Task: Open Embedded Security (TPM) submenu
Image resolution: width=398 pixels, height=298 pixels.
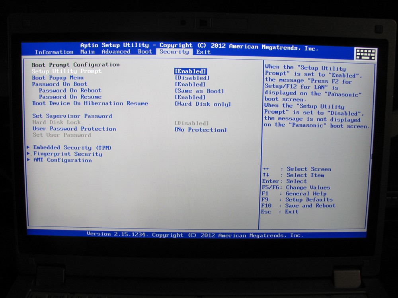Action: click(72, 147)
